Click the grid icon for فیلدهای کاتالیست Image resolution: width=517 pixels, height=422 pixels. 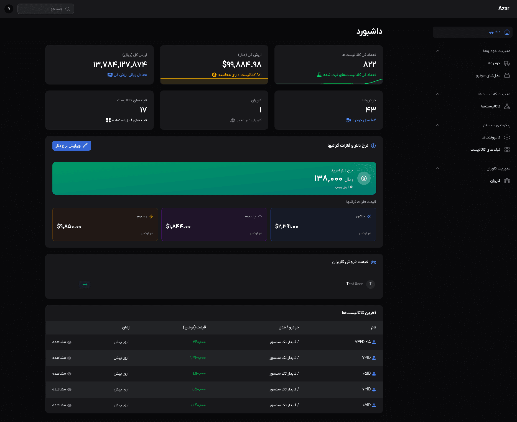coord(507,150)
